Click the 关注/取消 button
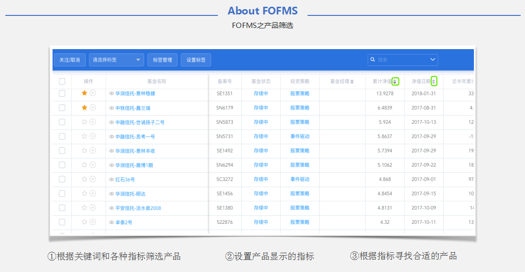525x272 pixels. (x=69, y=60)
